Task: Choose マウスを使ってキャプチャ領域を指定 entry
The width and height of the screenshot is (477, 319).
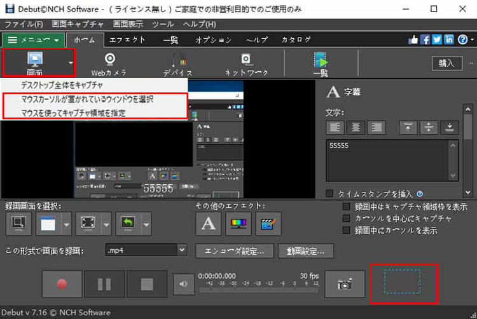Action: tap(94, 112)
